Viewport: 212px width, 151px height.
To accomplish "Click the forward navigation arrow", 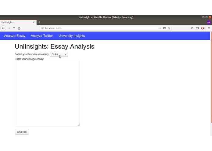I will click(x=9, y=28).
